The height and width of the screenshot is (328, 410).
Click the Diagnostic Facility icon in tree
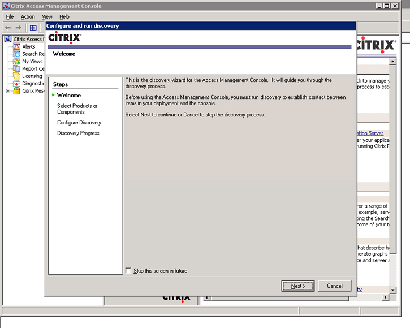(17, 84)
